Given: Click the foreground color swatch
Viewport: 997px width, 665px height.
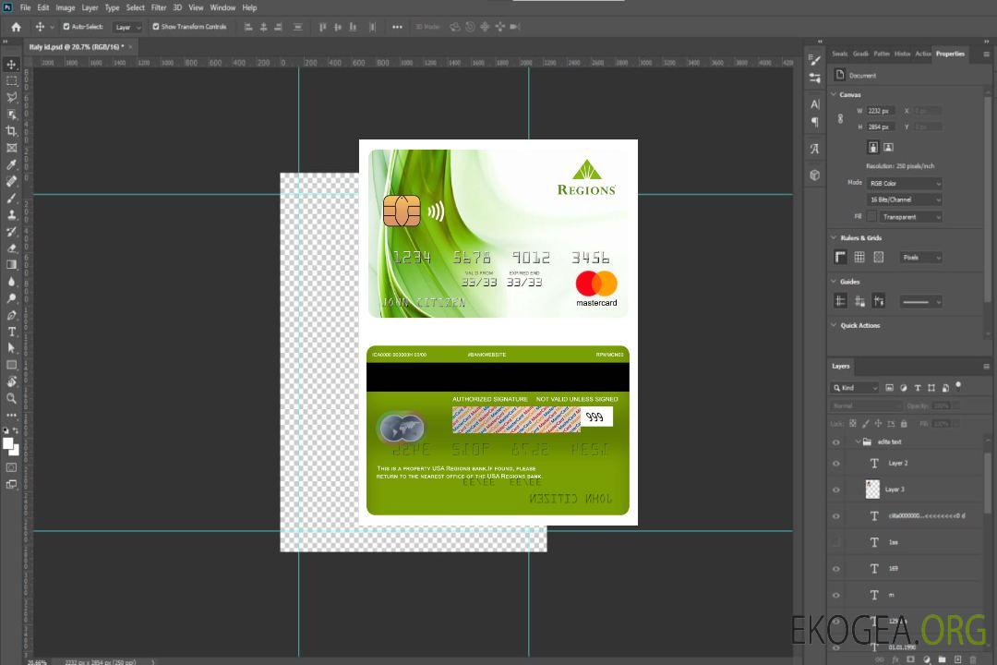Looking at the screenshot, I should click(8, 444).
